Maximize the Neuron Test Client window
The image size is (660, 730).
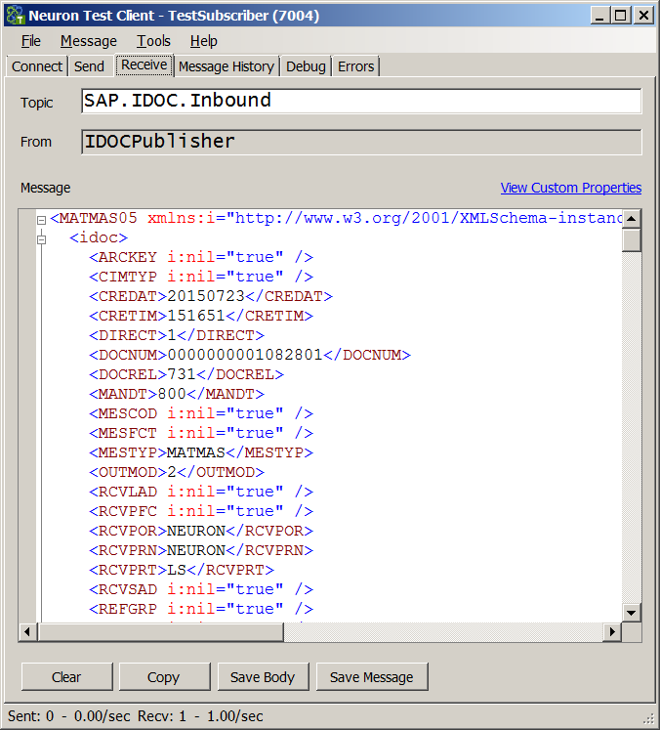(621, 16)
